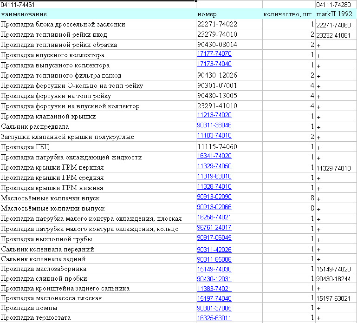Open link 90913-02066 for exhaust valve seals

pos(214,207)
